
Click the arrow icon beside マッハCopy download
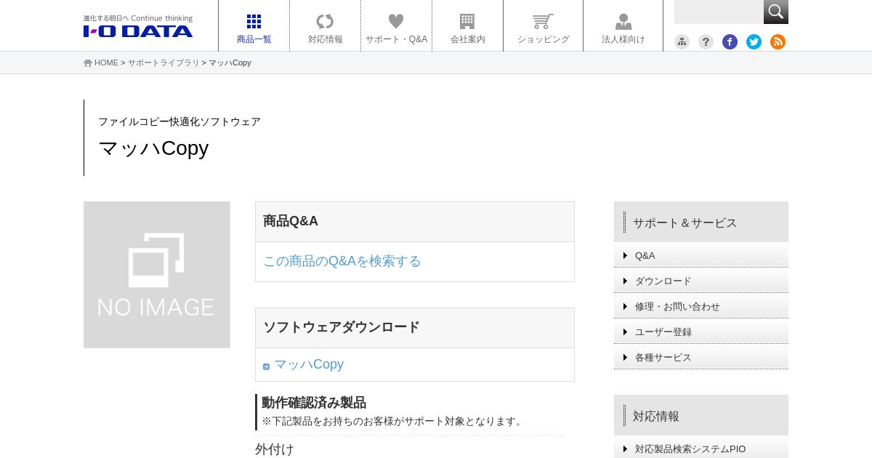coord(266,366)
